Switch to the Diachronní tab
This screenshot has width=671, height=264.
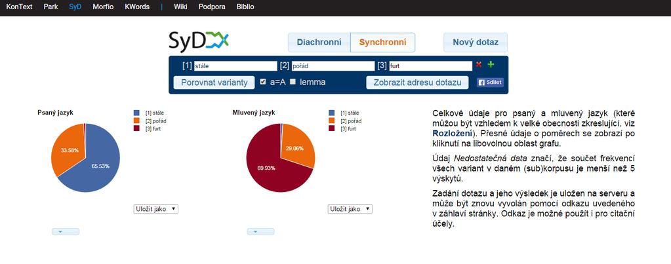click(x=319, y=43)
